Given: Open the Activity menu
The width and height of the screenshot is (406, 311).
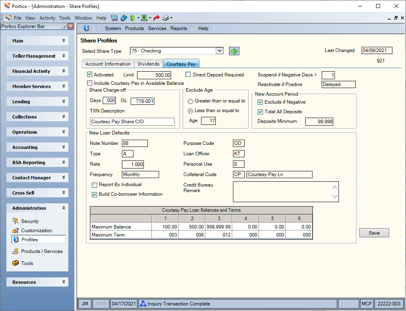Looking at the screenshot, I should tap(48, 18).
